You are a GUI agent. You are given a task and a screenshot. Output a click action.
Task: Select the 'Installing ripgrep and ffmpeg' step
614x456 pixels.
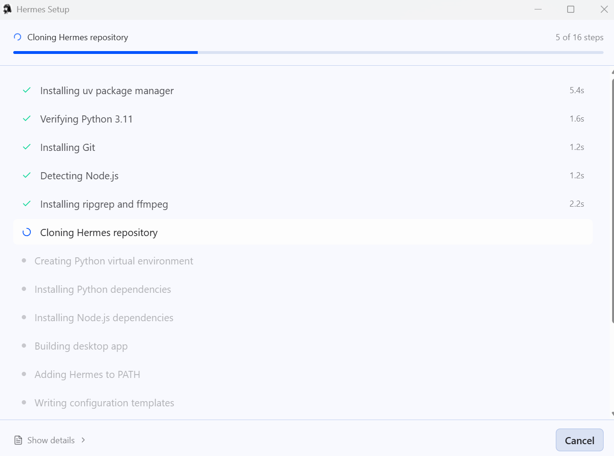[x=303, y=204]
